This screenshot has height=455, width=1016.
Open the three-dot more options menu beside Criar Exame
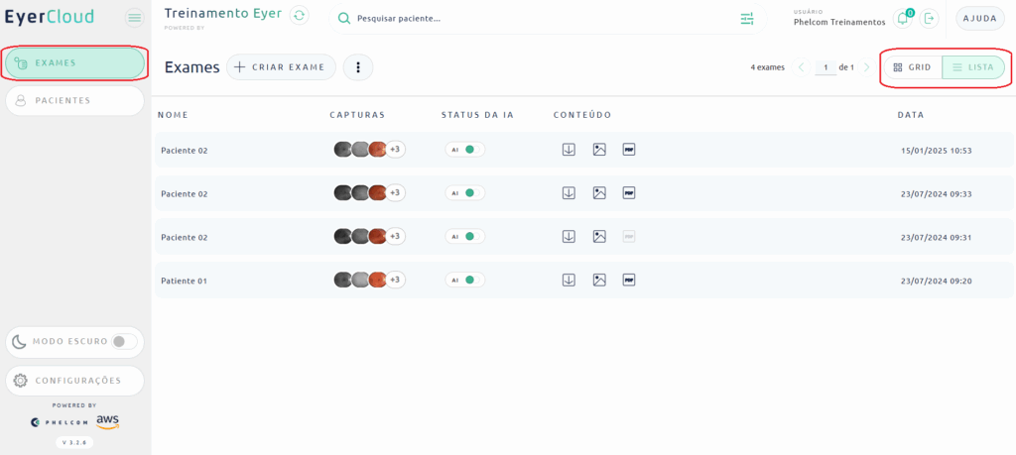click(x=357, y=67)
